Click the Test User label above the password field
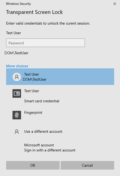Viewport: 120px width, 176px height. point(14,33)
